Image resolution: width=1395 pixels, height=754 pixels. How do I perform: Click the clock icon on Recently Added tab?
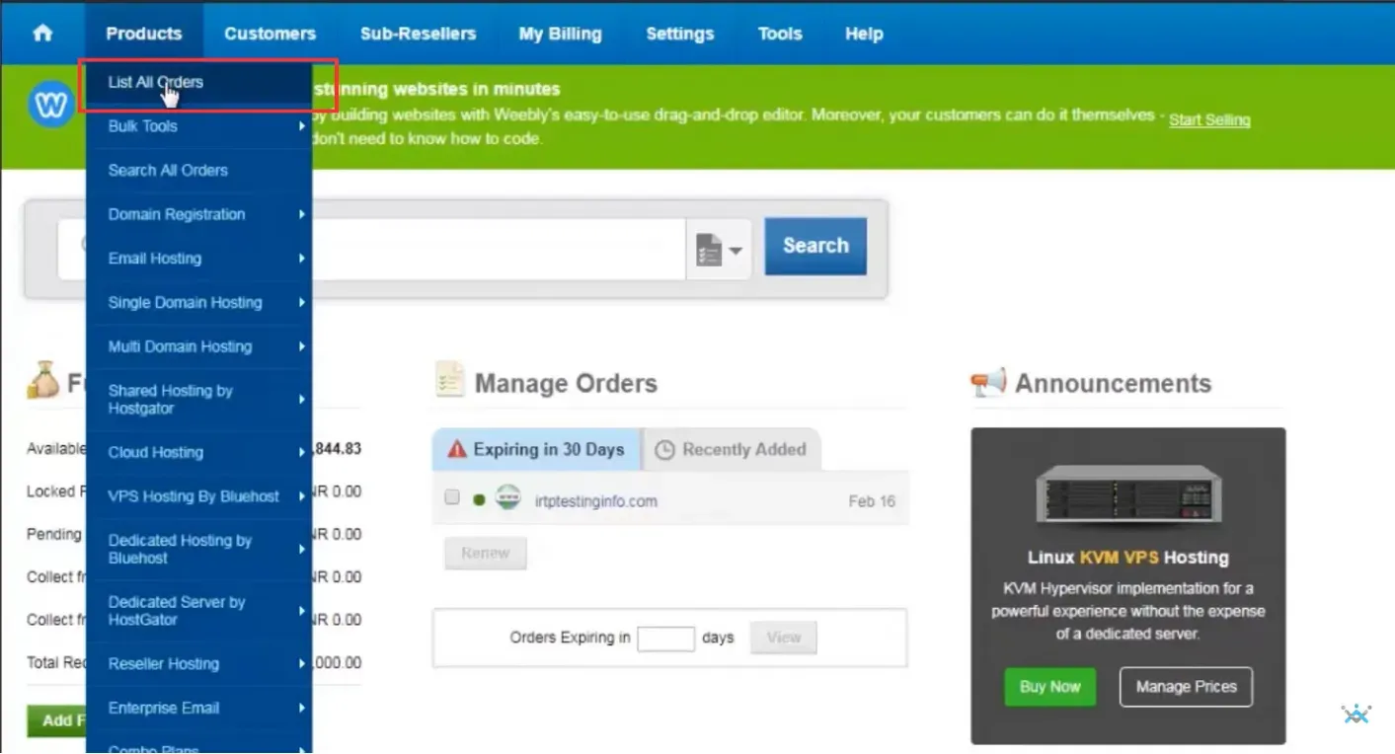pyautogui.click(x=664, y=450)
